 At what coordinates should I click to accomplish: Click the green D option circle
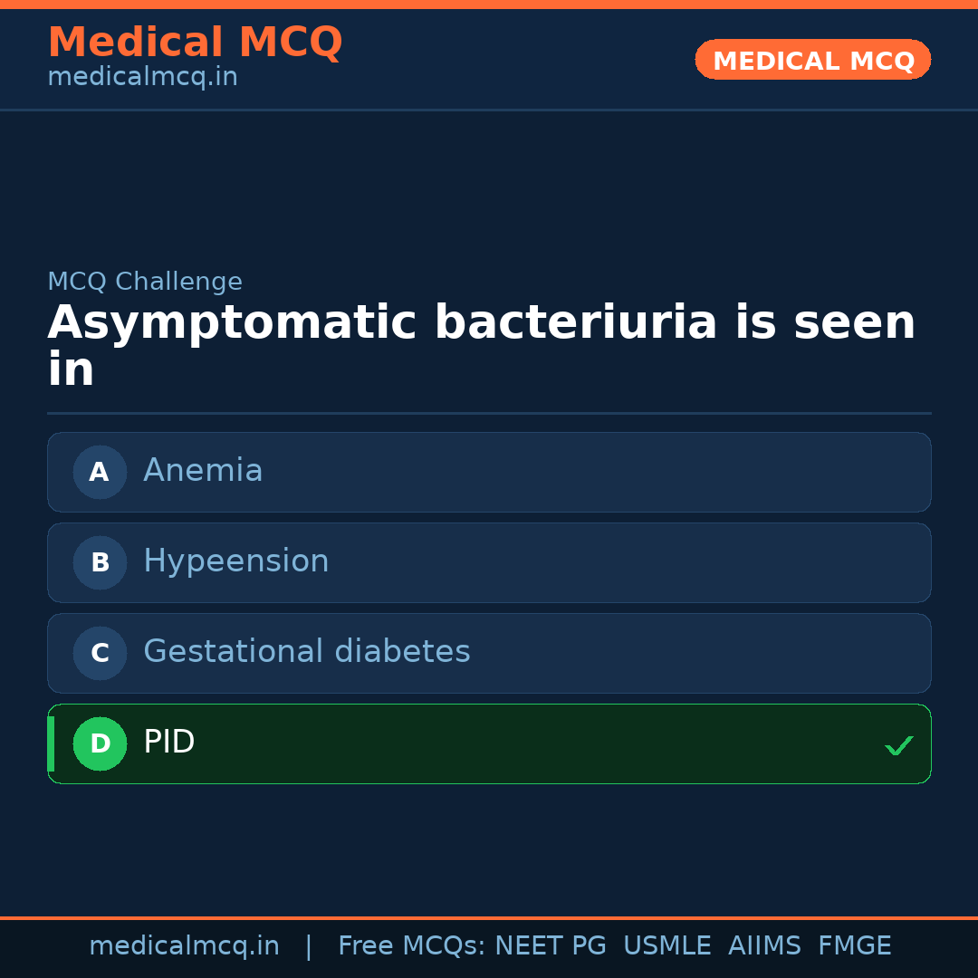[x=100, y=743]
